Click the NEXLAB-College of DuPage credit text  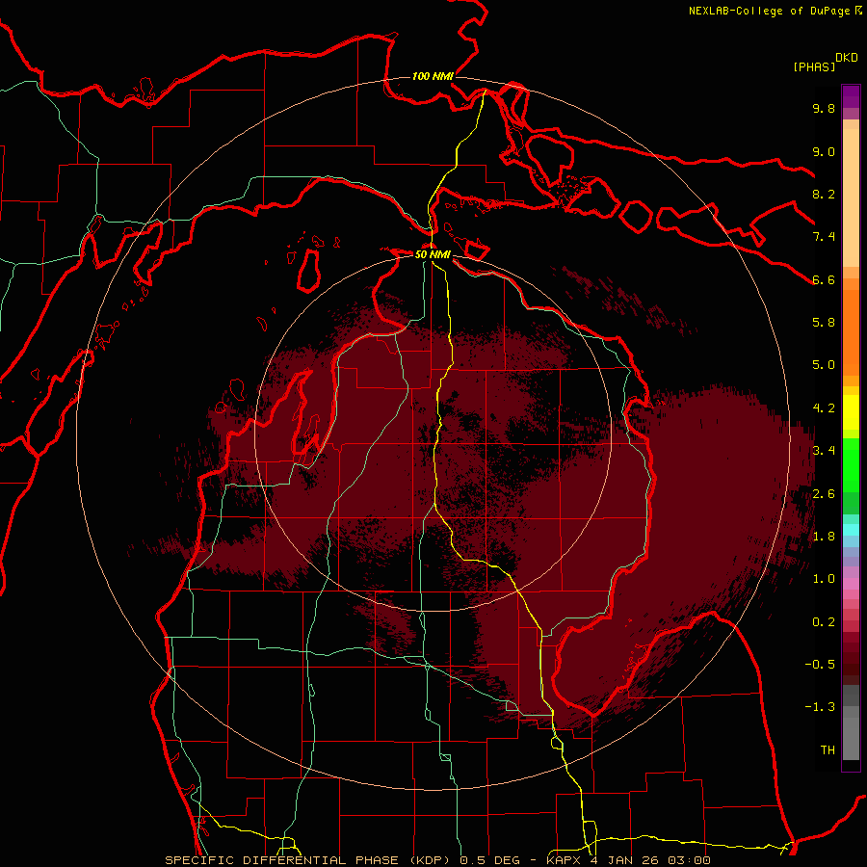771,11
